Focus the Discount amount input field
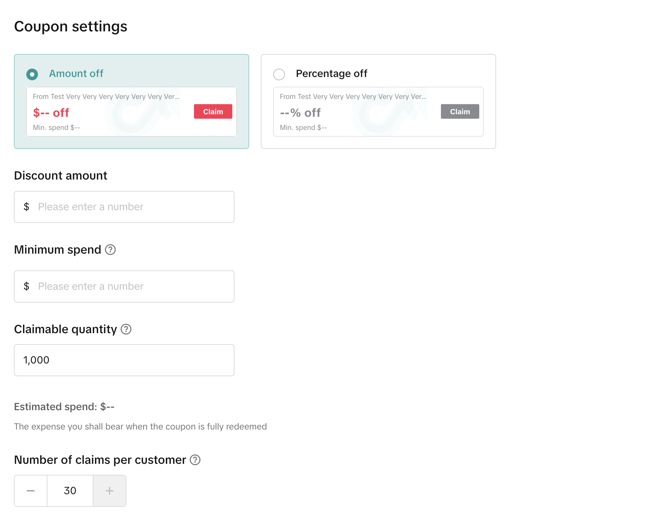Viewport: 659px width, 516px height. [x=132, y=207]
